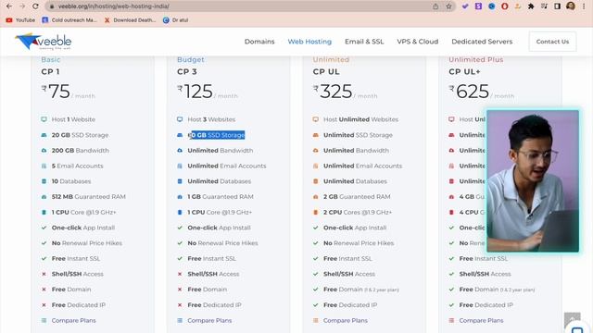
Task: Click the red X beside CP 1 Shell/SSH
Action: tap(44, 274)
